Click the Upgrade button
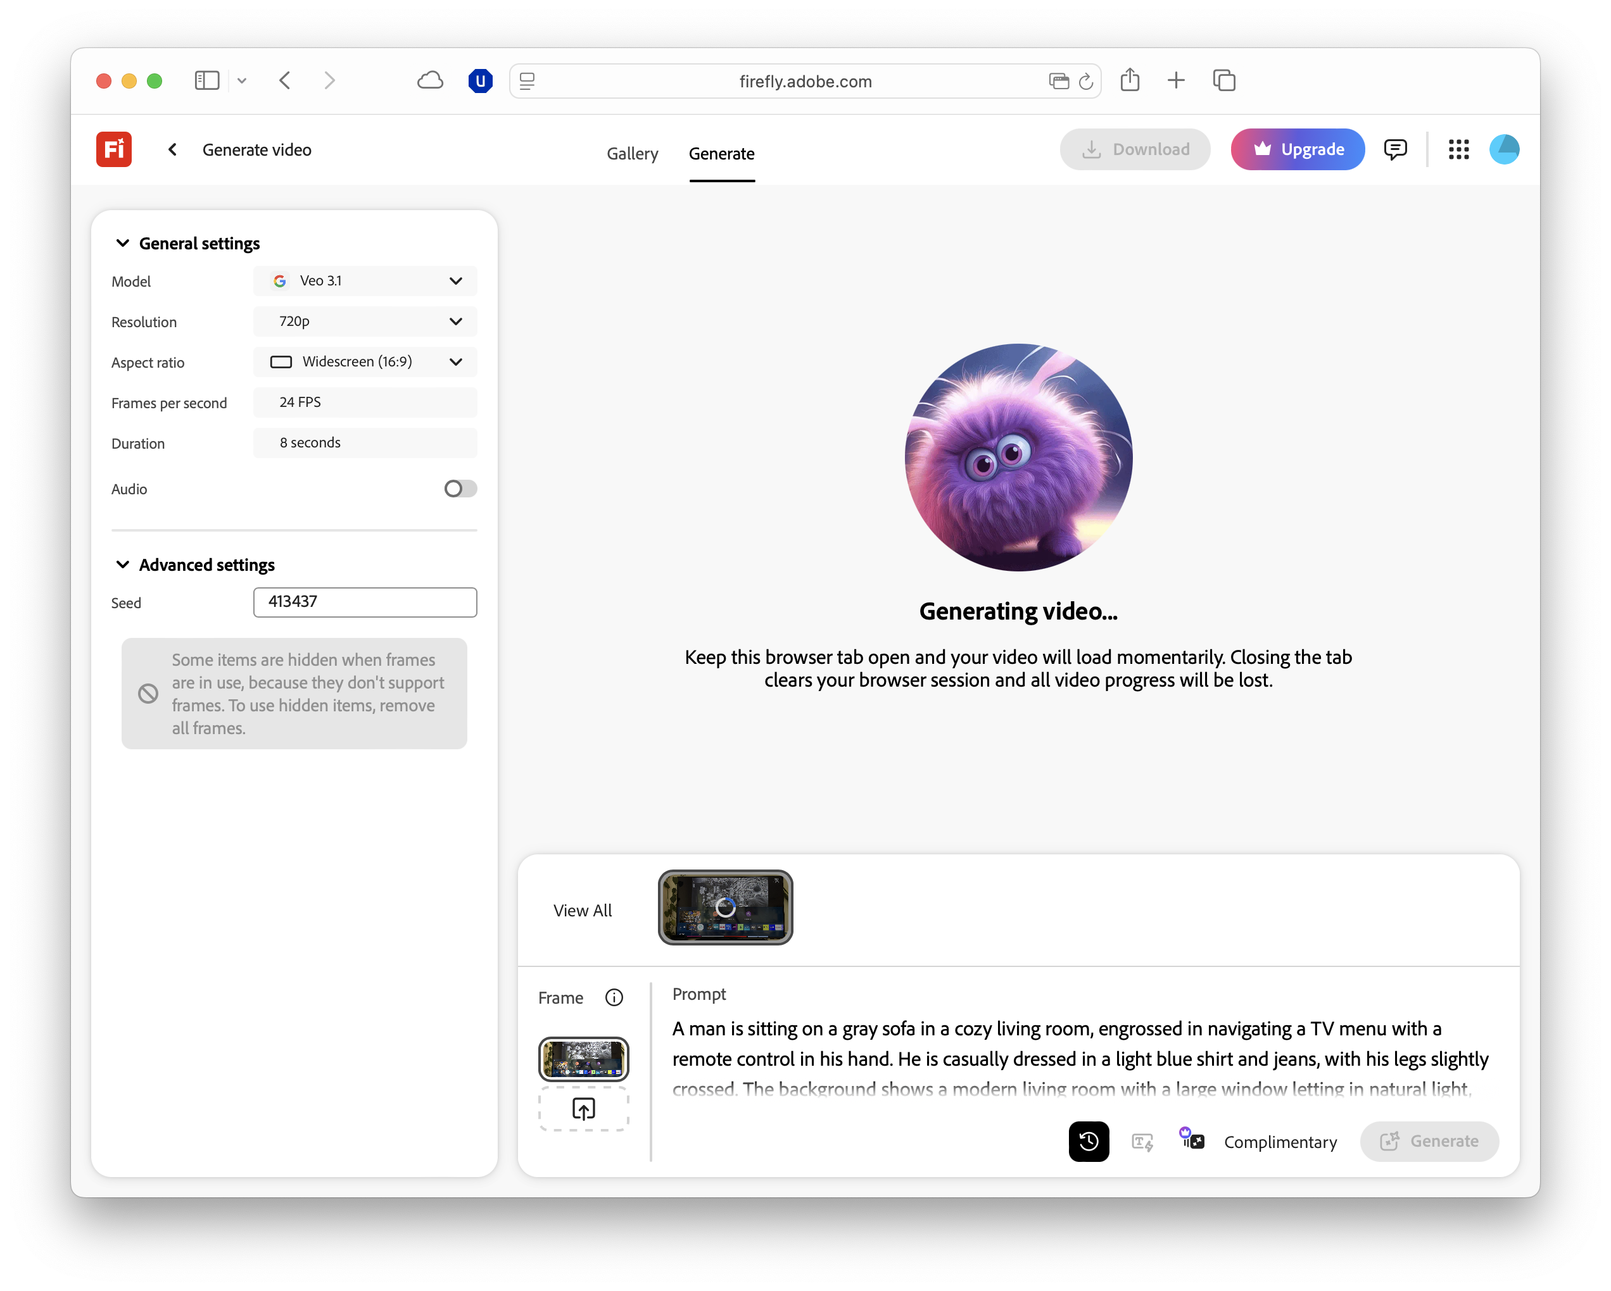This screenshot has width=1611, height=1291. [x=1297, y=149]
